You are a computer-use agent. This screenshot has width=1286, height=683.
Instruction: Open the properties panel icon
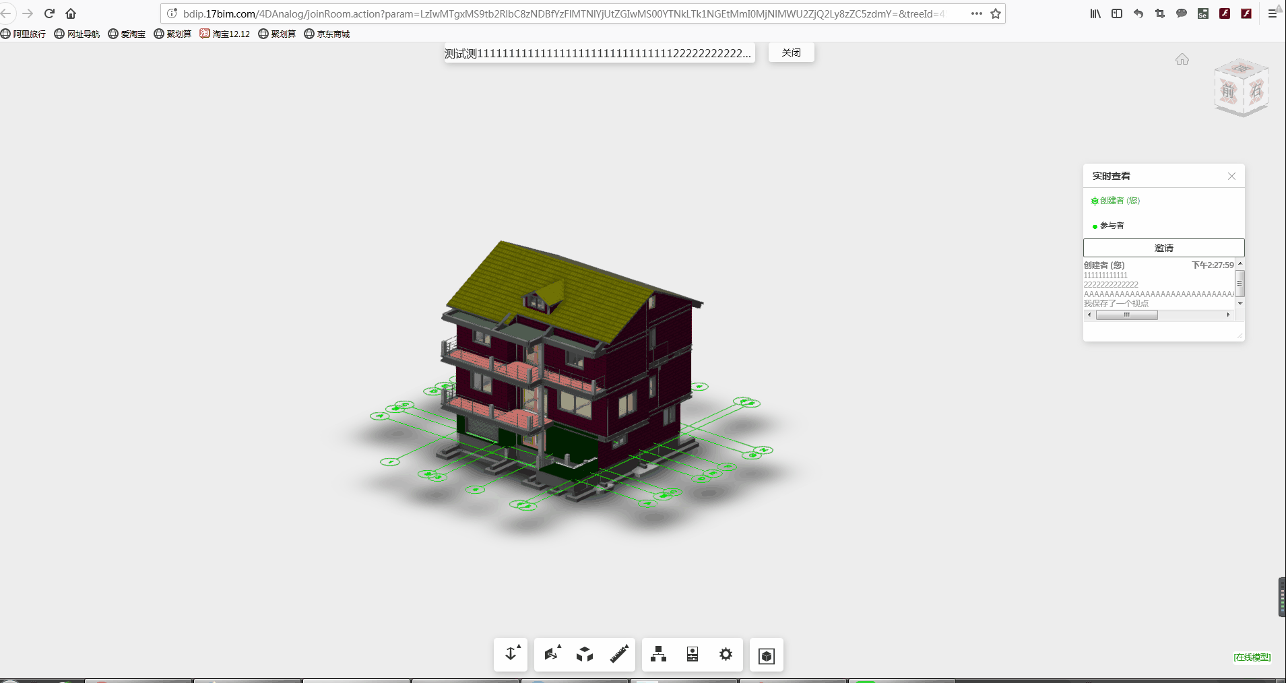click(x=692, y=654)
